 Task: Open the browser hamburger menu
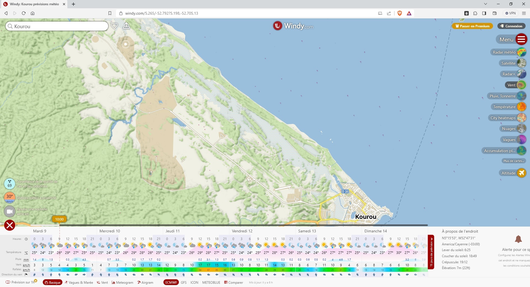pos(524,13)
